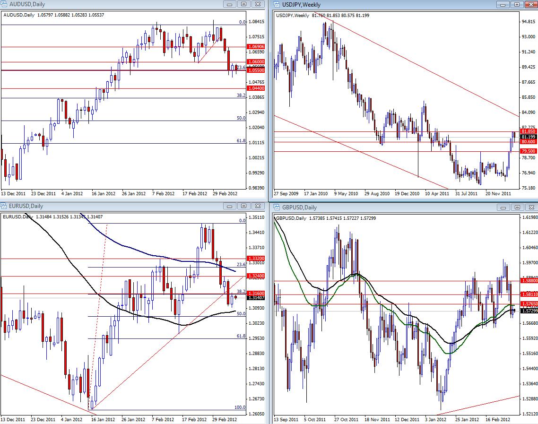Click the USDJPY chart window icon
This screenshot has width=538, height=424.
277,4
